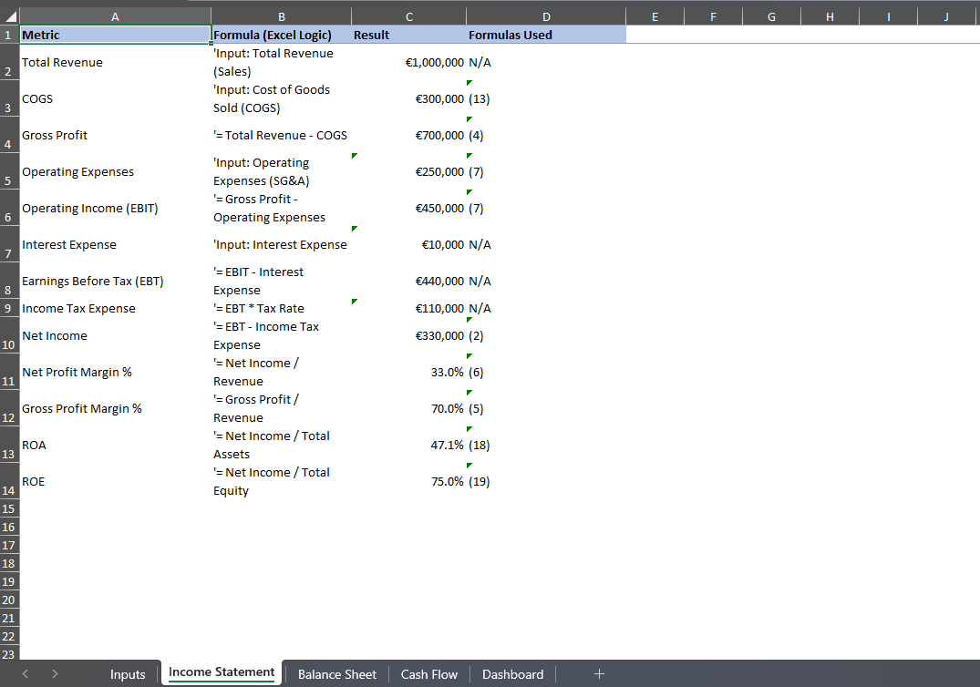Screen dimensions: 980x687
Task: Go to the Dashboard sheet tab
Action: (x=512, y=674)
